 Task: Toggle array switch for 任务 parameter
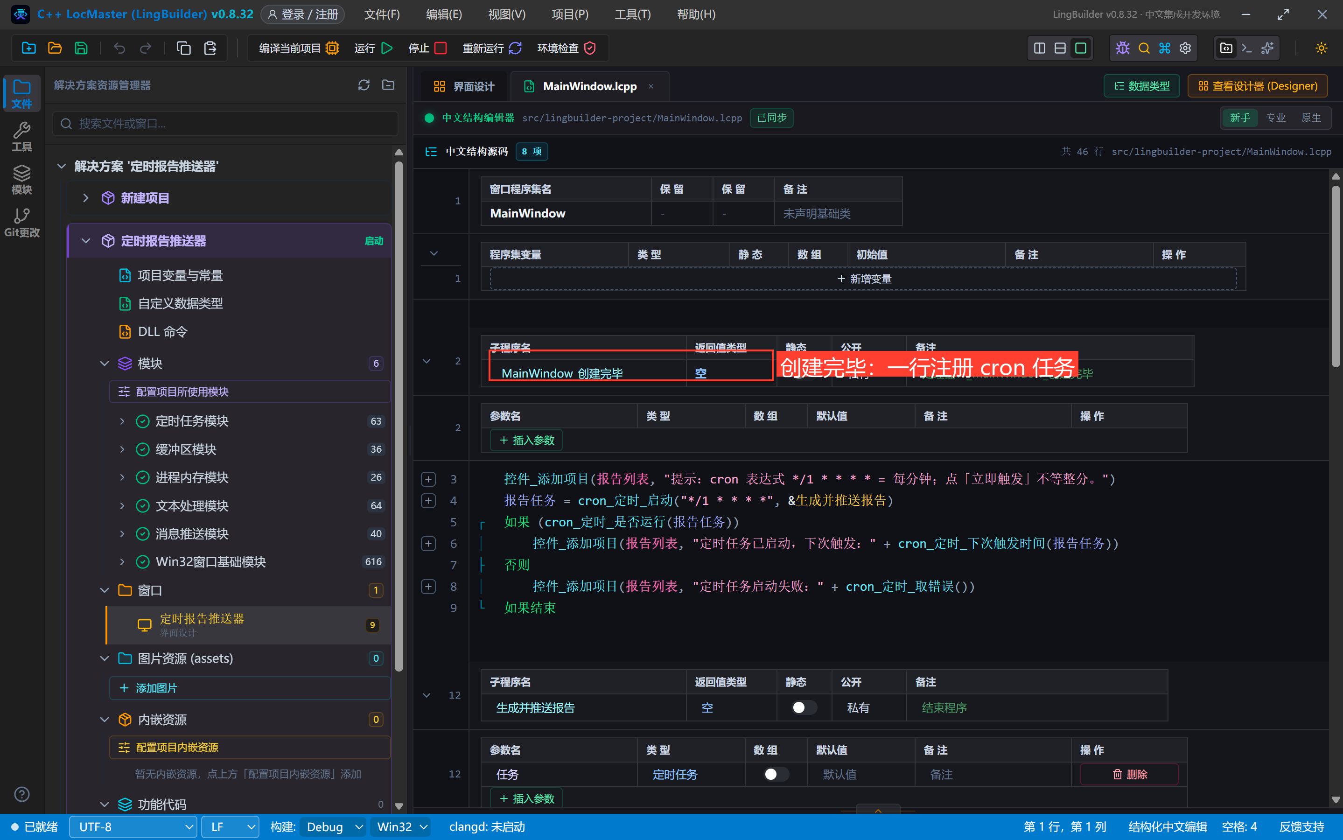click(x=776, y=774)
